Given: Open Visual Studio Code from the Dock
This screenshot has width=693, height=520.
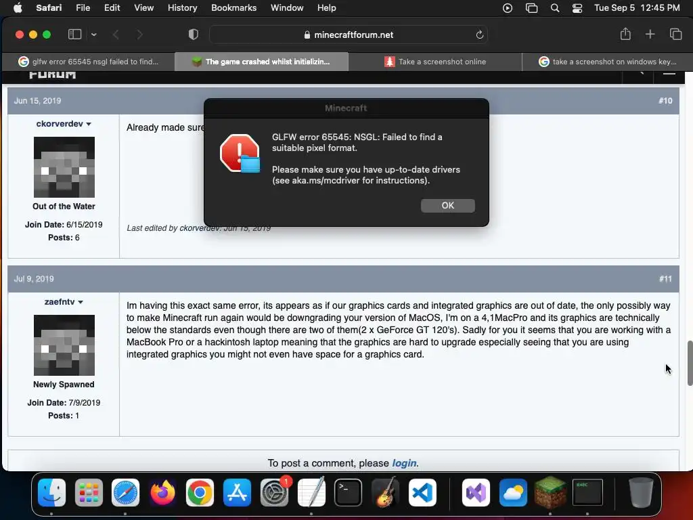Looking at the screenshot, I should coord(422,492).
